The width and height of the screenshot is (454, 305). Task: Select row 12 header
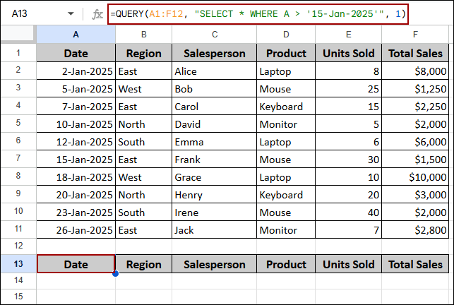[x=18, y=246]
